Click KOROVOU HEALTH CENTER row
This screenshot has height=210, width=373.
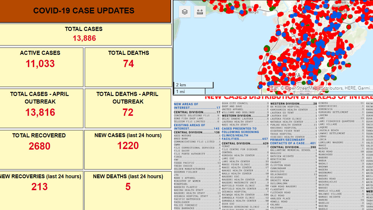click(245, 155)
